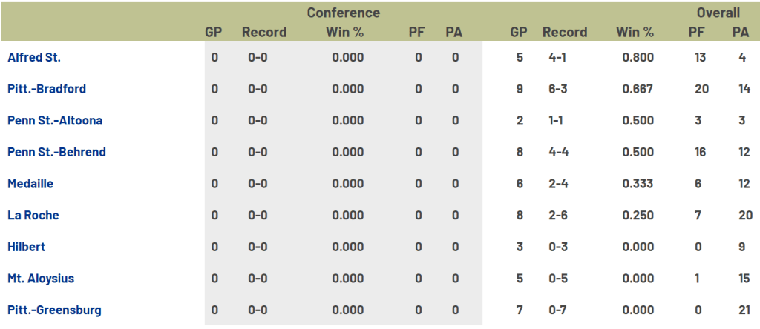This screenshot has width=760, height=329.
Task: Click the Overall GP column header
Action: coord(519,32)
